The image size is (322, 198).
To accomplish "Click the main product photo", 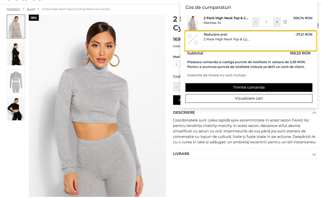I will pyautogui.click(x=97, y=106).
